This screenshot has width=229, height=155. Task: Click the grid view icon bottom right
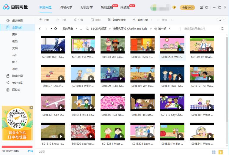(214, 152)
